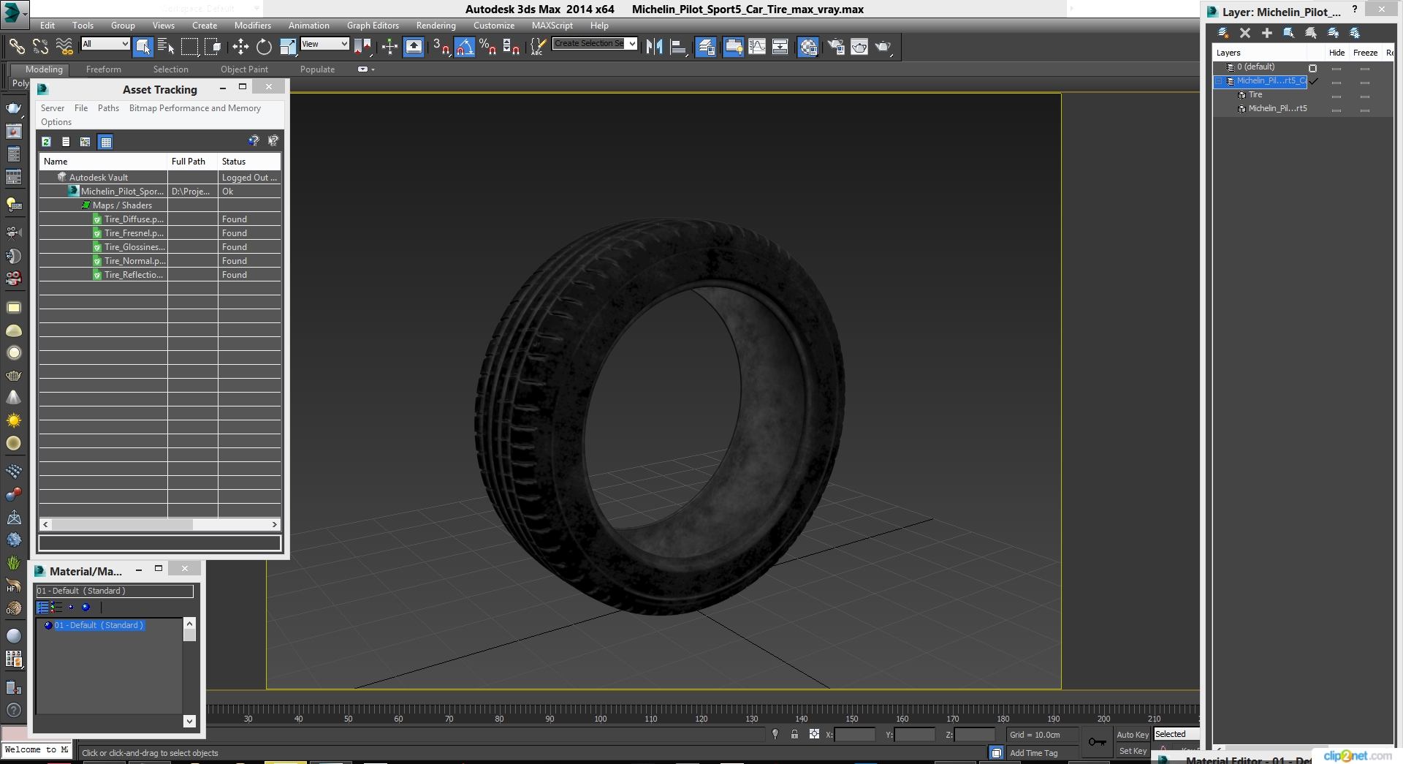Click Select Highlighted Objects and Layers icon
Viewport: 1403px width, 764px height.
(x=1289, y=33)
